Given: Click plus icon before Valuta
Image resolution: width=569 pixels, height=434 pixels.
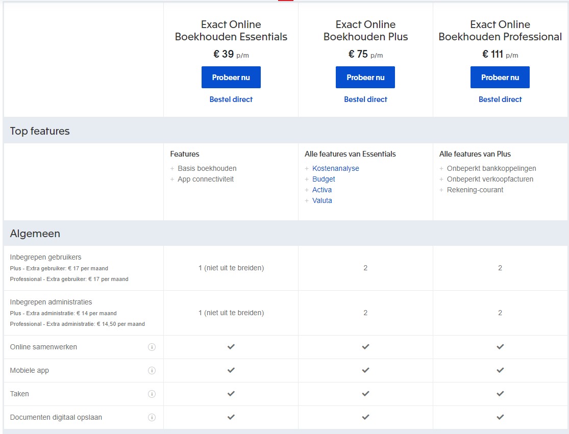Looking at the screenshot, I should click(307, 200).
